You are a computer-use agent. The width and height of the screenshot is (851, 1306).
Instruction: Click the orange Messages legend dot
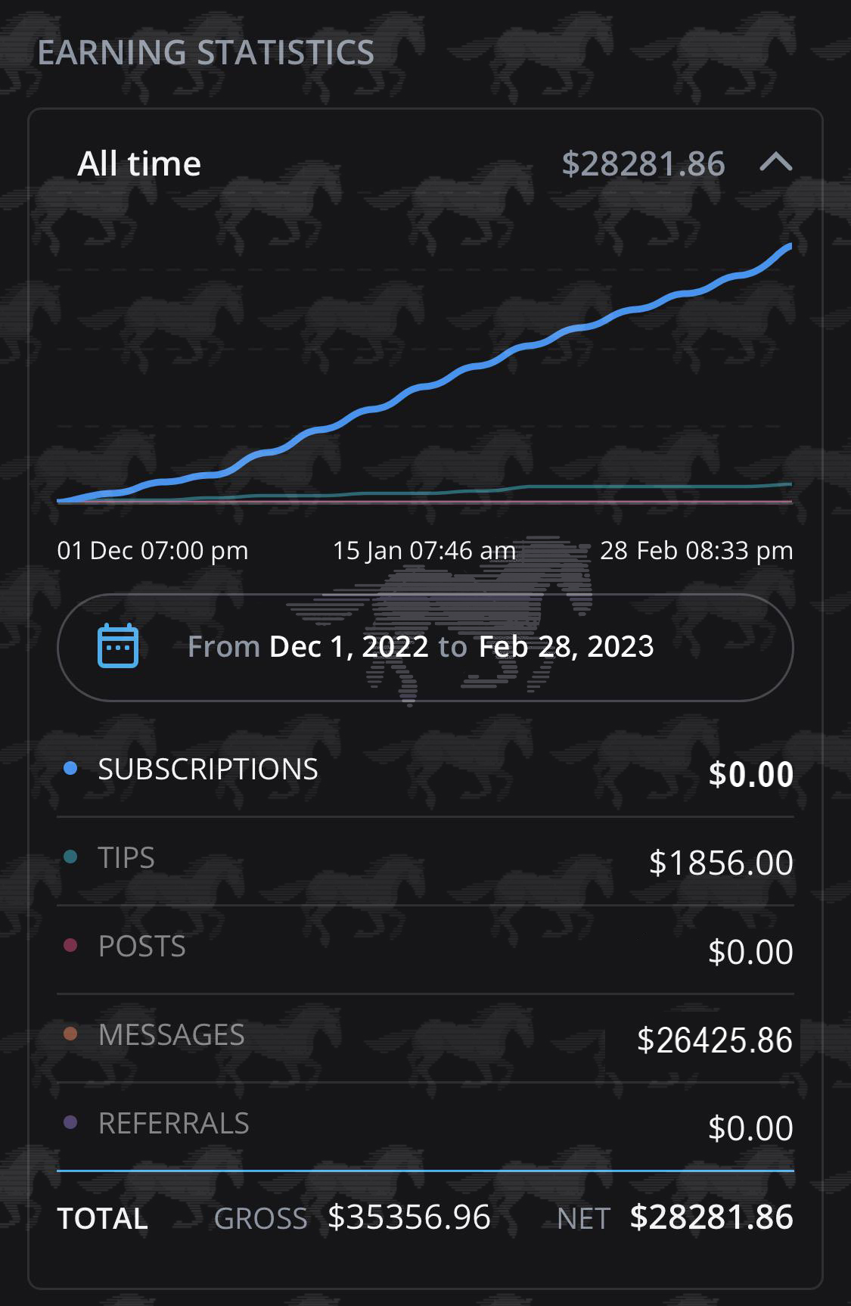(70, 1034)
